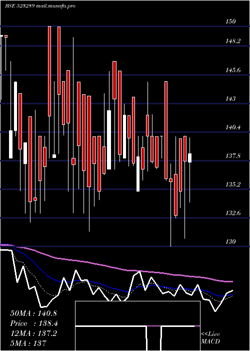The height and width of the screenshot is (351, 250).
Task: Click the 'BSE 523289 mail.munafa.pro' header text
Action: [x=40, y=6]
